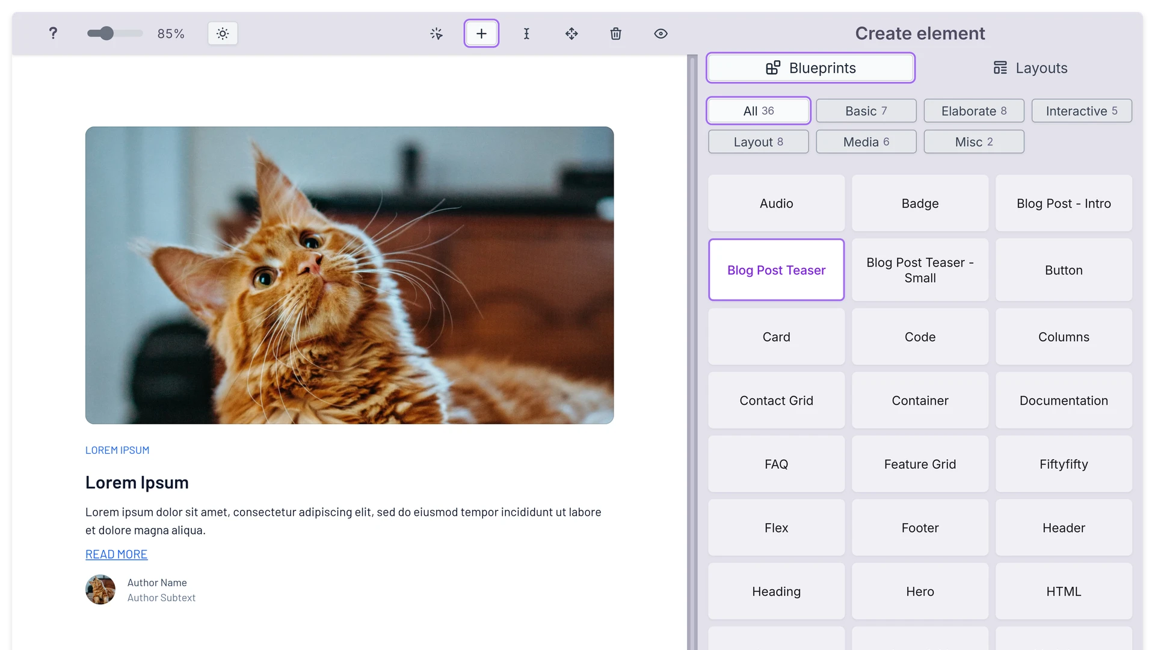Click the orange cat teaser image
This screenshot has width=1155, height=650.
coord(350,275)
